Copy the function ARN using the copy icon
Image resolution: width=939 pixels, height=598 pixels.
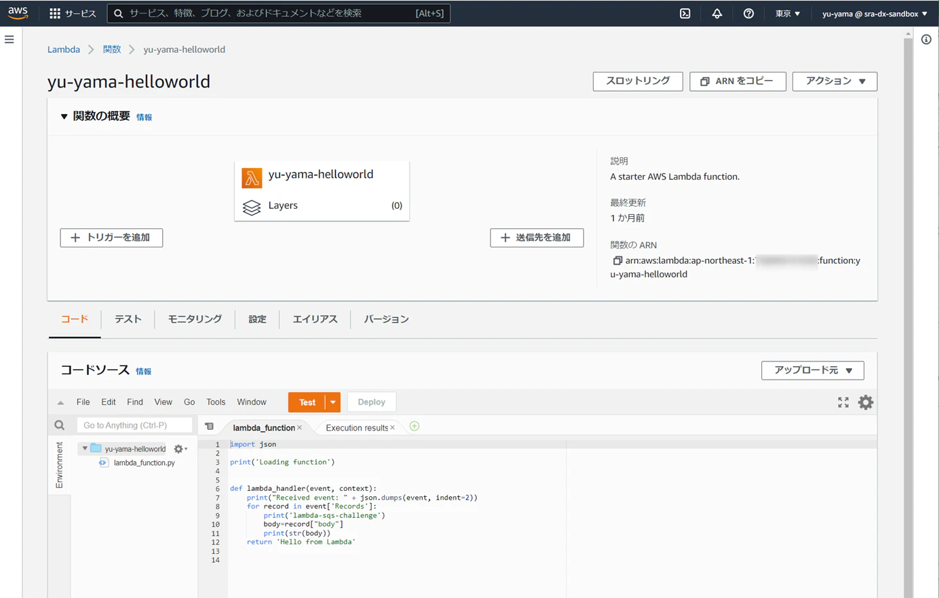click(x=617, y=260)
